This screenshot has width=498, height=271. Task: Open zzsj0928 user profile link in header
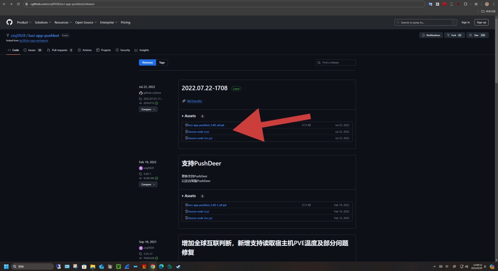pos(18,35)
